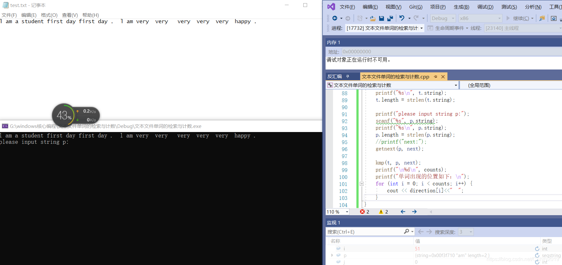This screenshot has width=562, height=265.
Task: Open the x86 platform dropdown
Action: (480, 18)
